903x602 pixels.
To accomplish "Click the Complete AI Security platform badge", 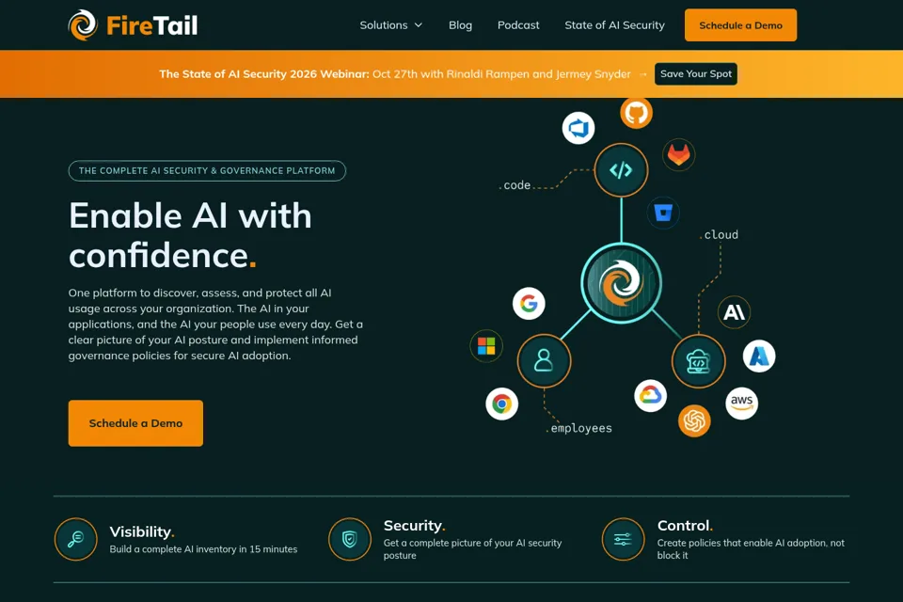I will (x=207, y=170).
